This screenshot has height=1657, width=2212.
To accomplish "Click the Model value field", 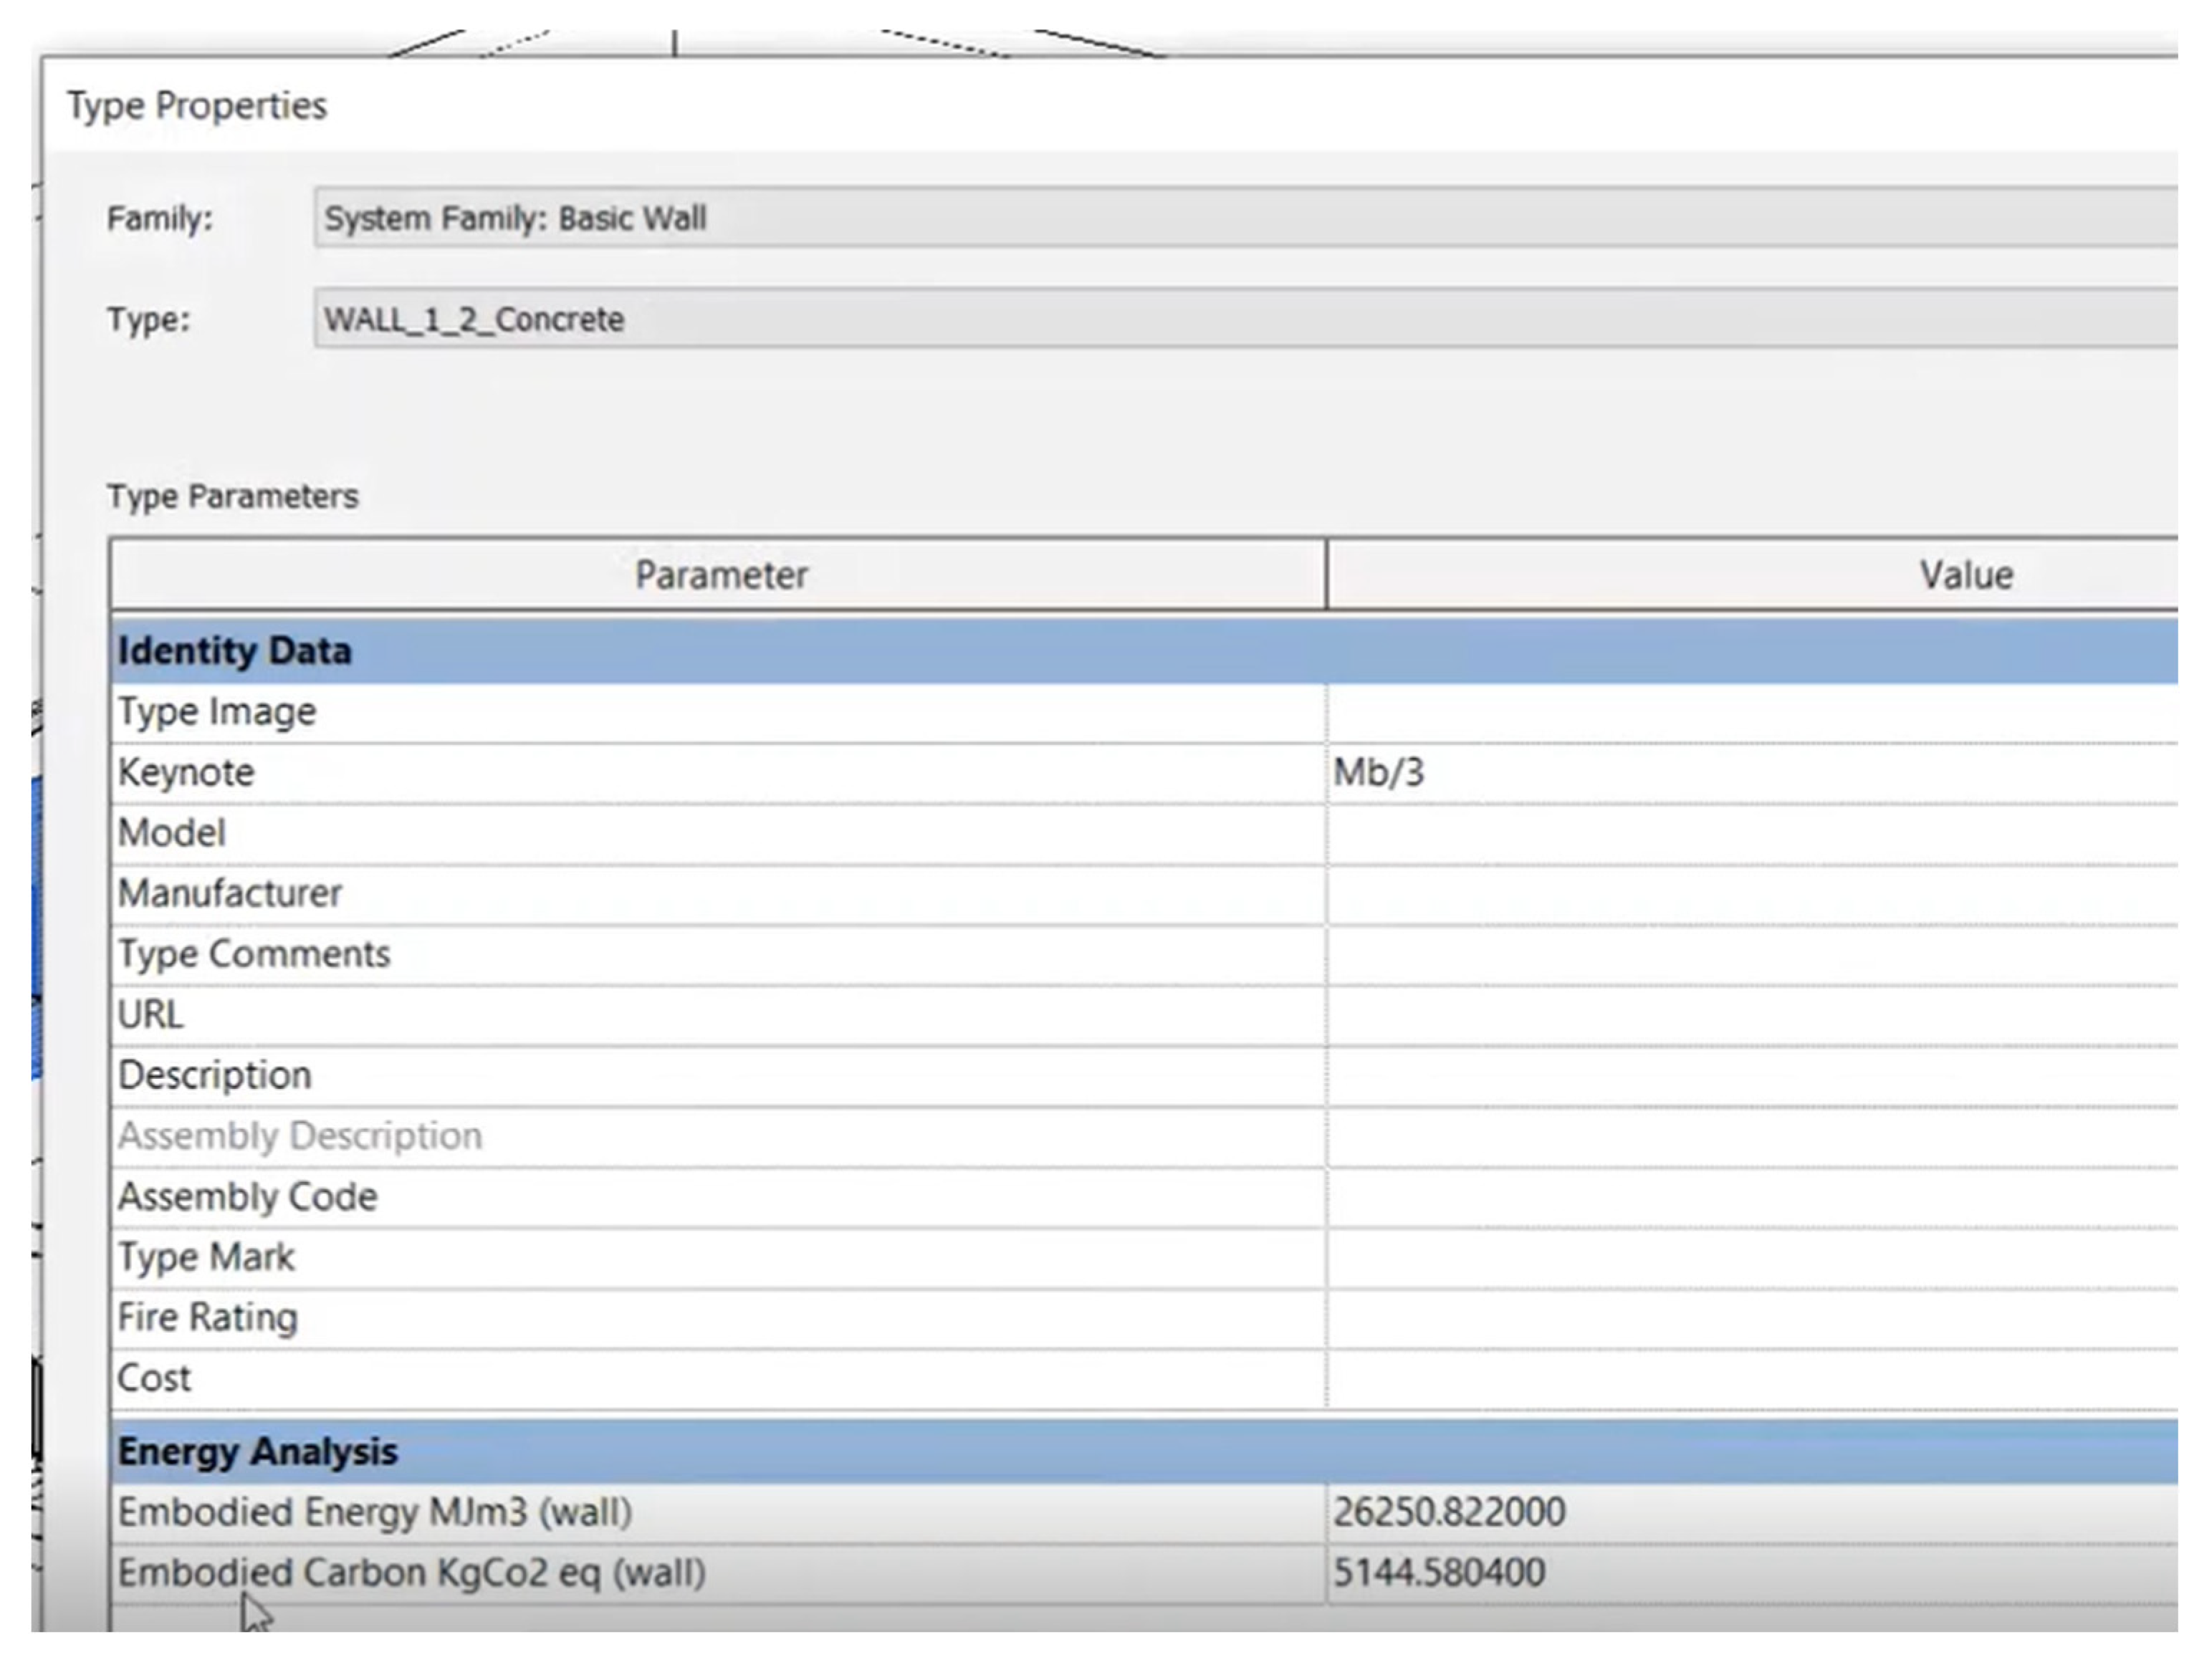I will (x=1750, y=833).
